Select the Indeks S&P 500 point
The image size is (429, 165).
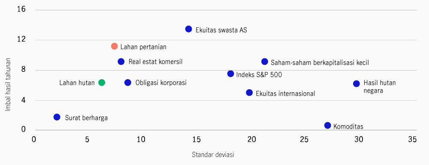231,74
